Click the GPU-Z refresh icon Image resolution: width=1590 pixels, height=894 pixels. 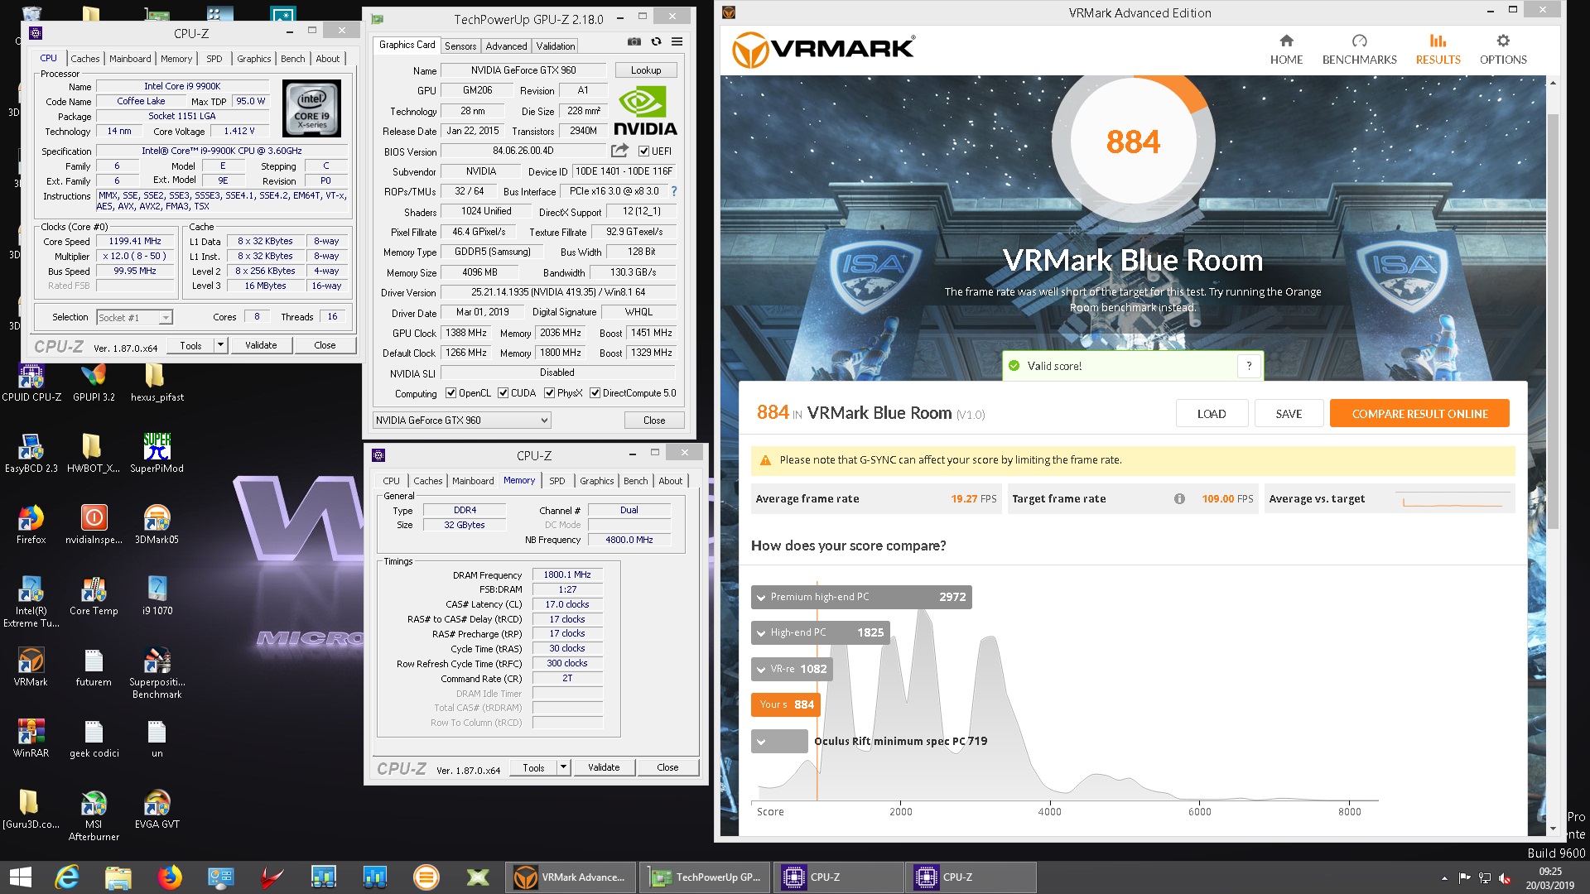tap(656, 42)
